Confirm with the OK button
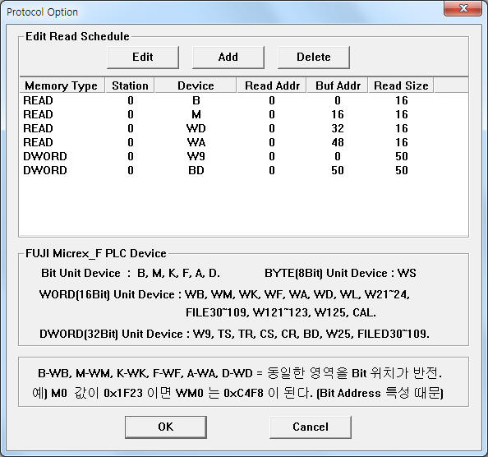488x457 pixels. click(x=166, y=427)
